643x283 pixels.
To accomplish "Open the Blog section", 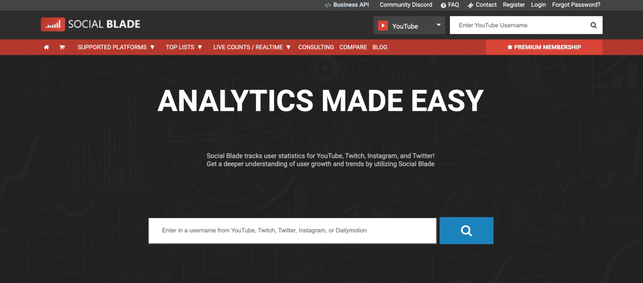I will (380, 47).
